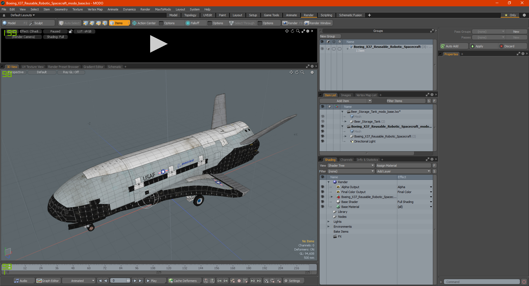Viewport: 529px width, 286px height.
Task: Toggle the preview lock icon
Action: pos(71,31)
